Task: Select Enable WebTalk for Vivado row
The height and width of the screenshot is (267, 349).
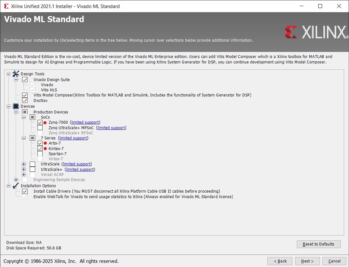Action: pyautogui.click(x=133, y=196)
